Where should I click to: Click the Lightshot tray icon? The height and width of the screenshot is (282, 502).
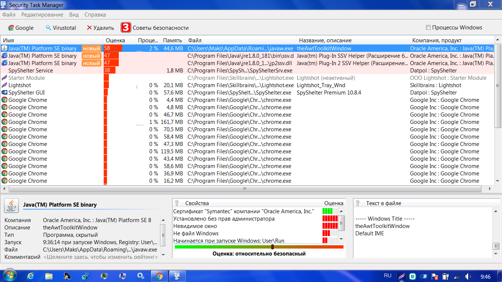(x=402, y=276)
